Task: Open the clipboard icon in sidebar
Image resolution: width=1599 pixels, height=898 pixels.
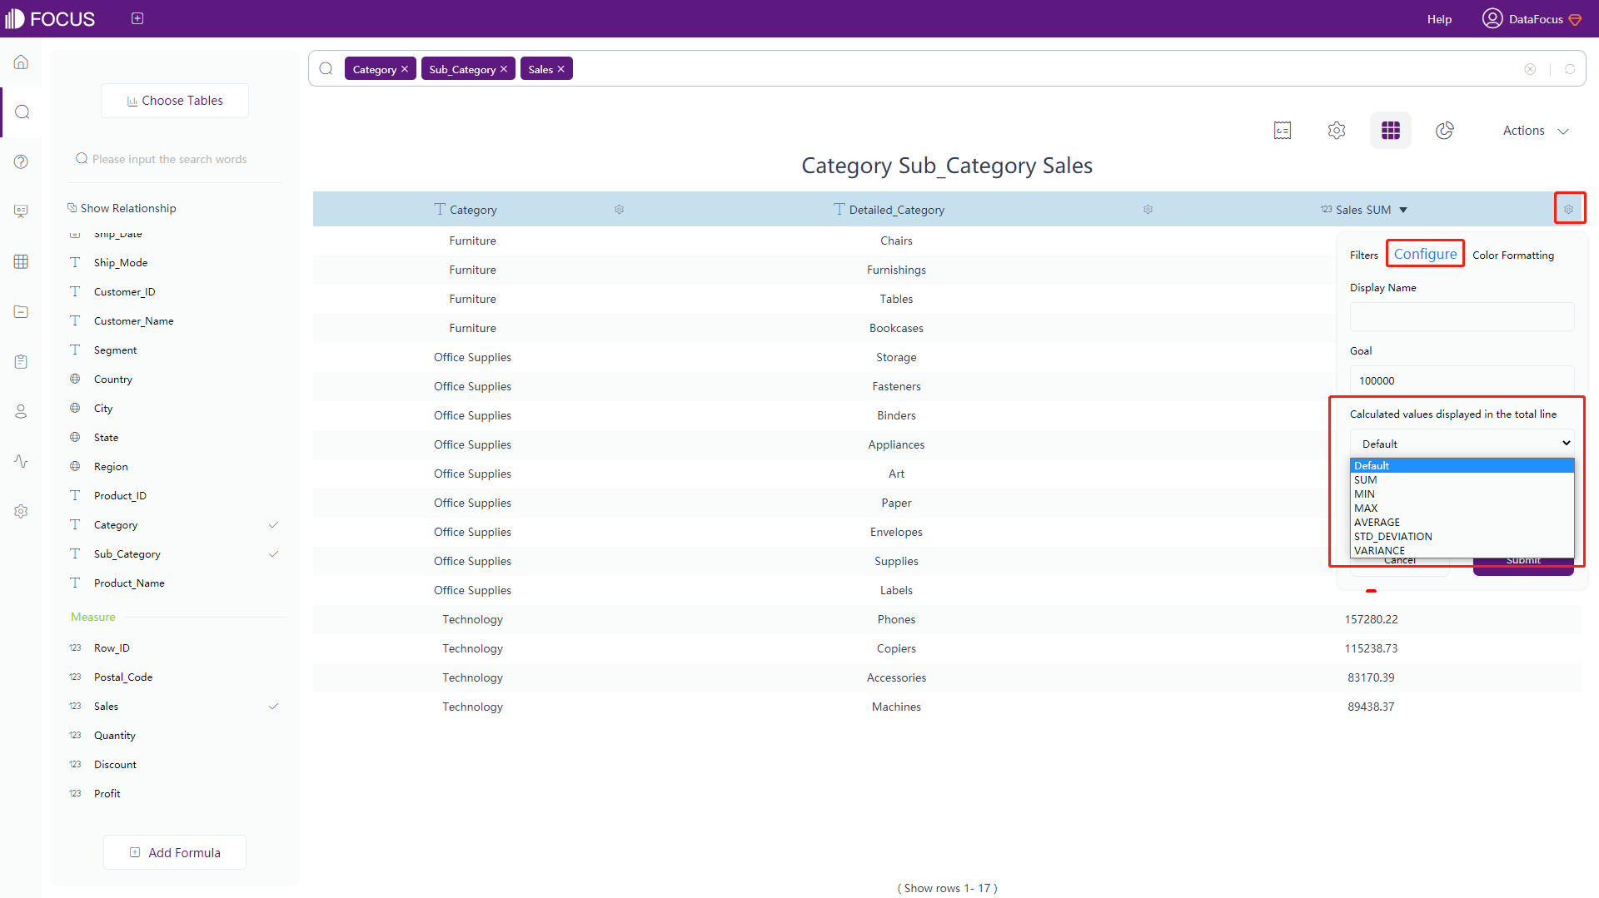Action: (21, 361)
